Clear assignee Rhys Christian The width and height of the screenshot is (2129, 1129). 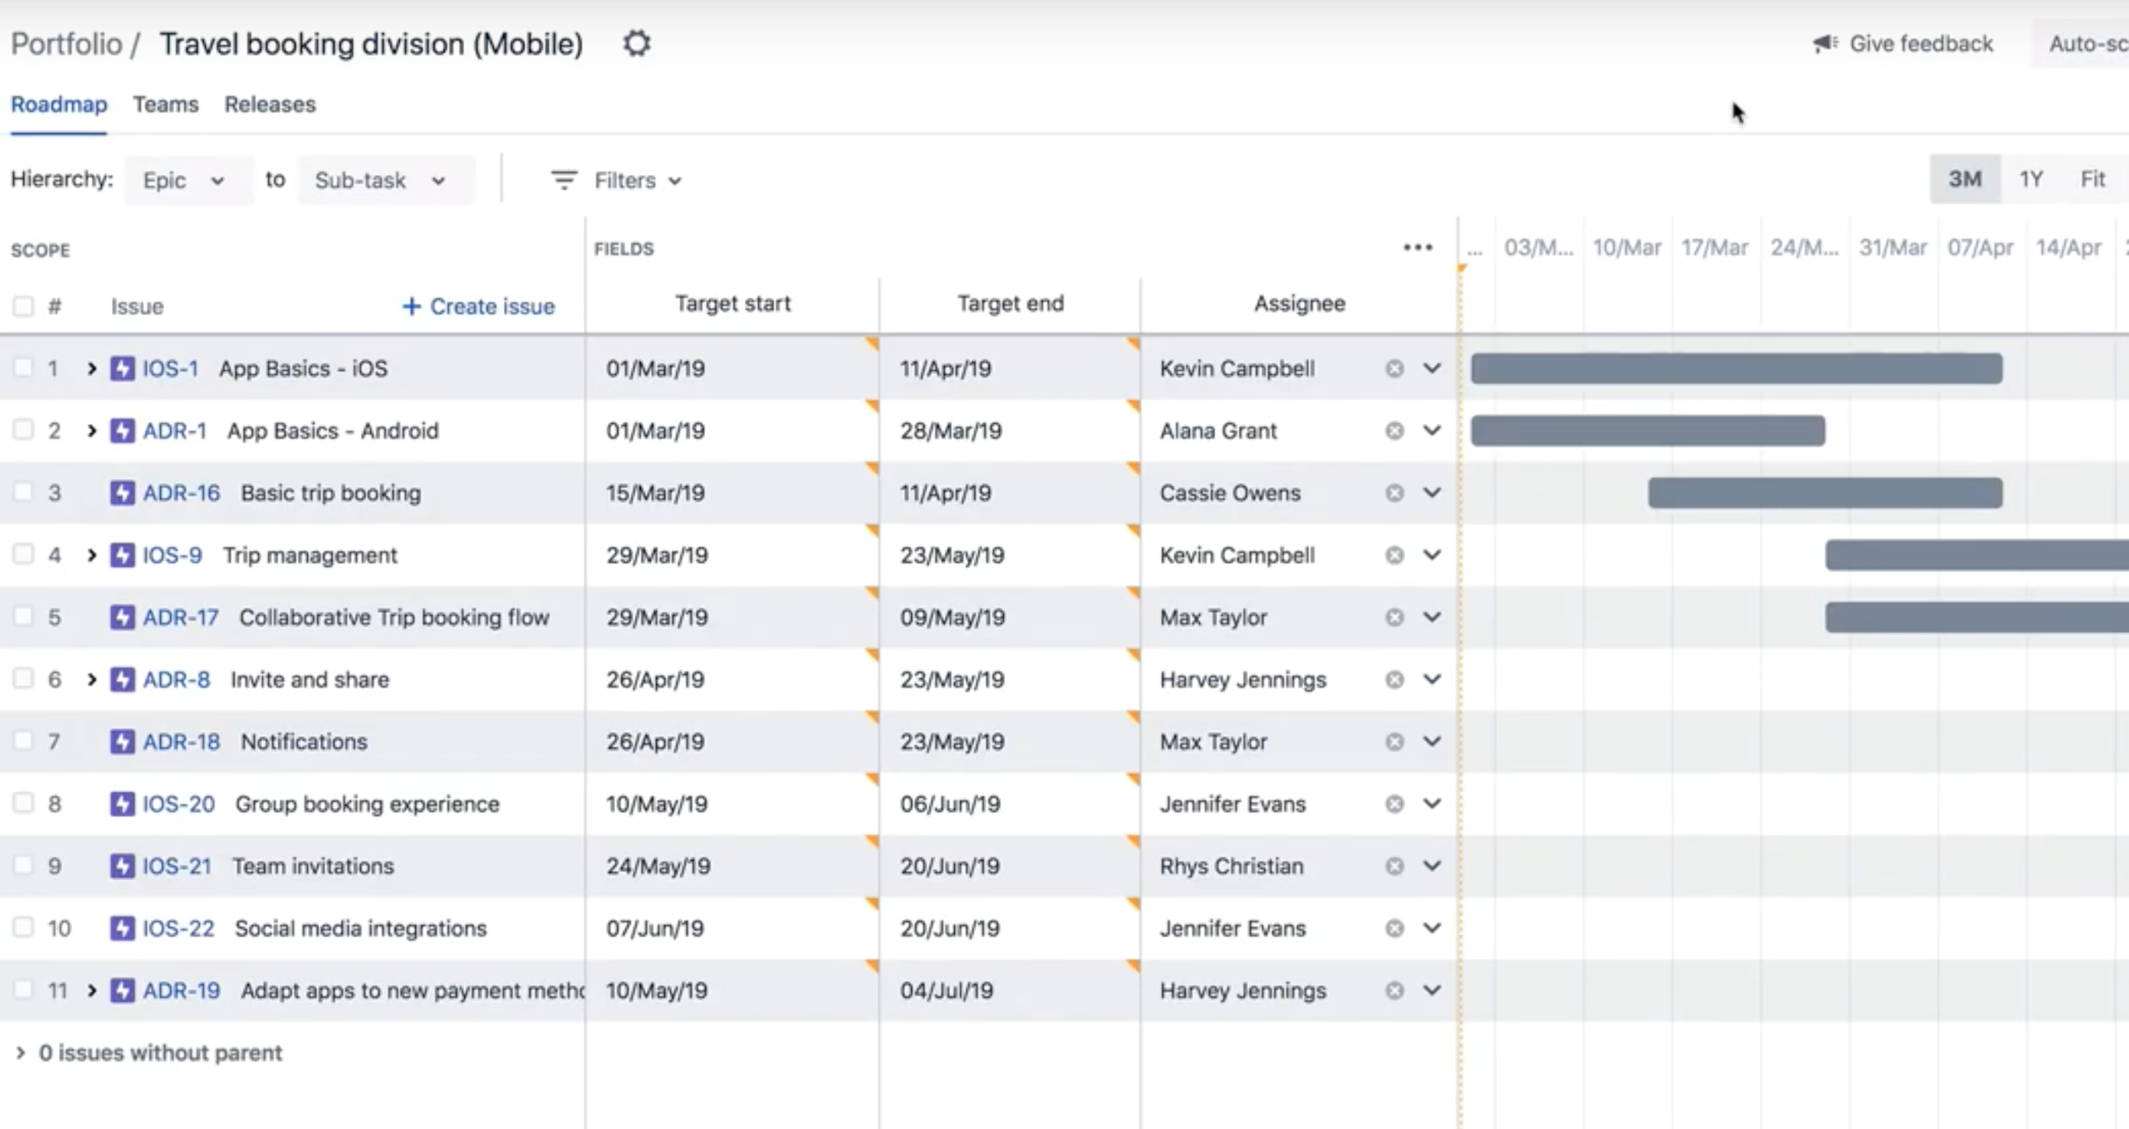click(1394, 865)
